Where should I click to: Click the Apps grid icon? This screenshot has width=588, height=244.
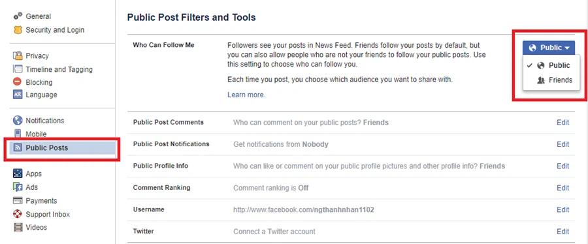18,174
